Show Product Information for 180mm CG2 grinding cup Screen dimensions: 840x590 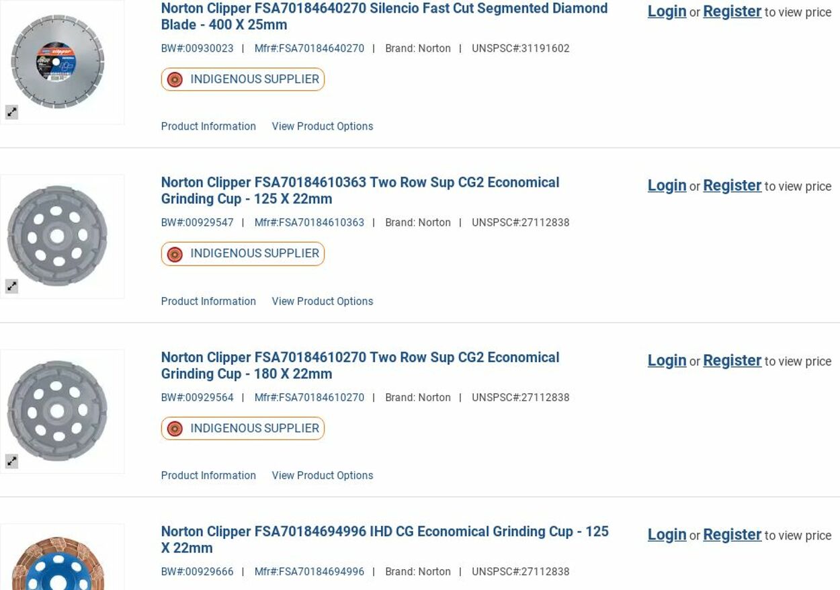tap(208, 475)
